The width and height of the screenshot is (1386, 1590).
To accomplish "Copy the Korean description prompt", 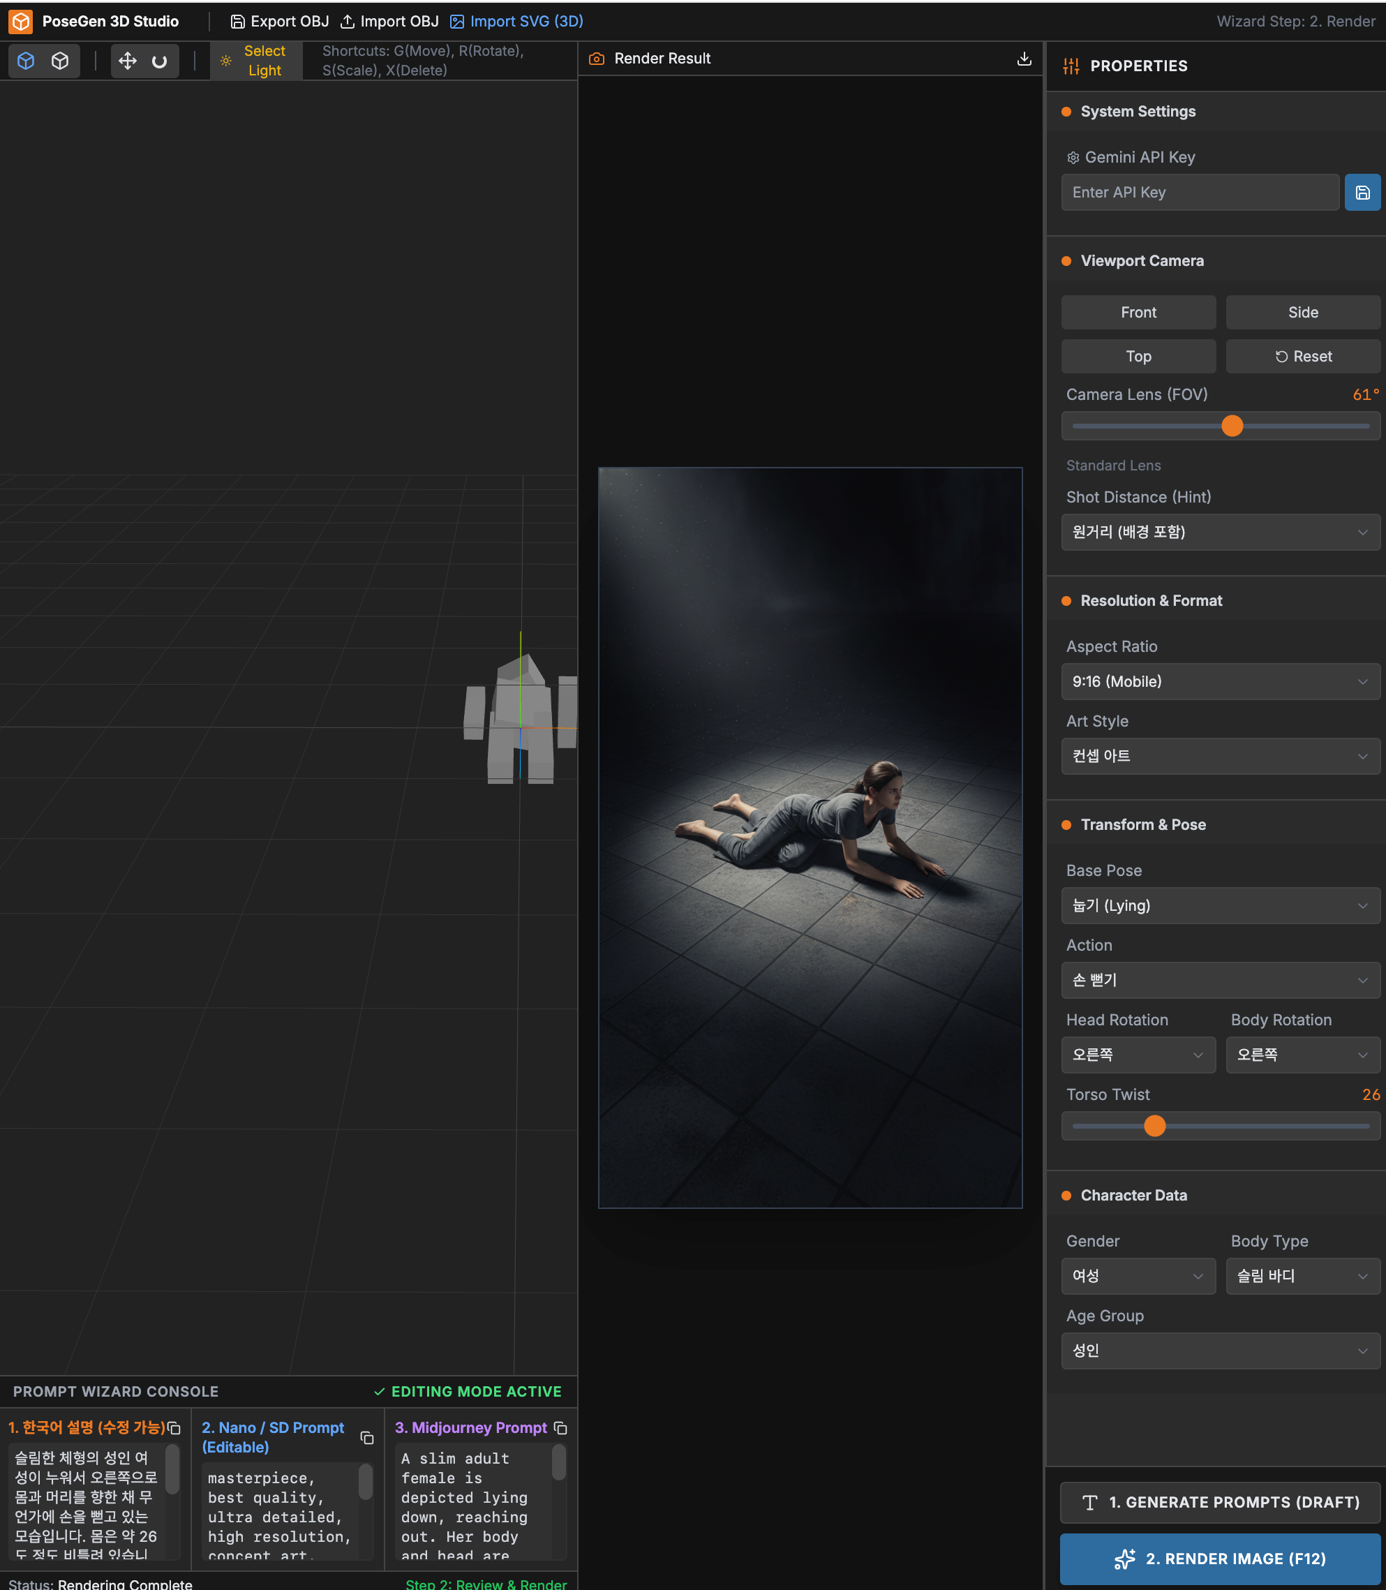I will click(x=174, y=1427).
